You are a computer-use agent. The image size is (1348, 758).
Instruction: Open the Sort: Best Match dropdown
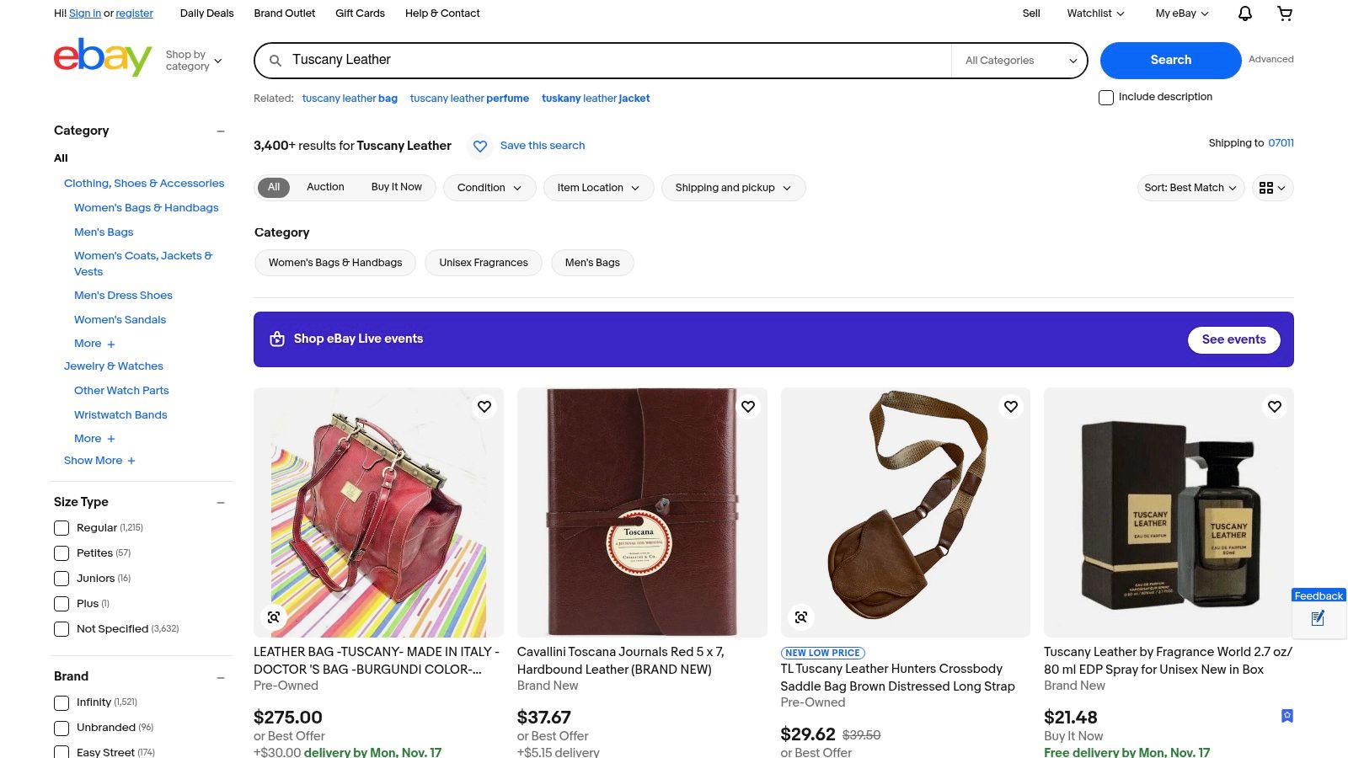click(1190, 187)
